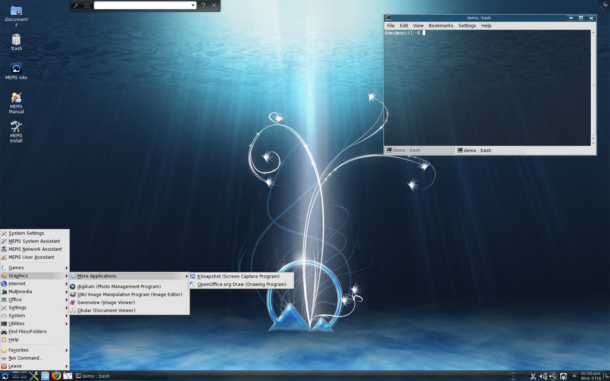Switch to second 'demo : bash' Konsole tab
Screen dimensions: 610x381
click(x=490, y=151)
